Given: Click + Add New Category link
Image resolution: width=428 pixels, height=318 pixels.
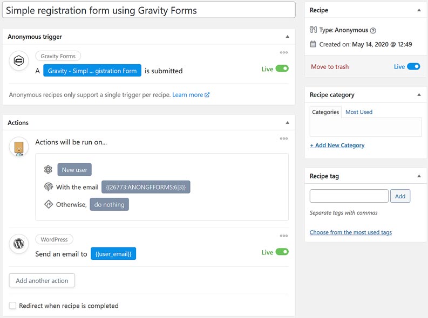Looking at the screenshot, I should [337, 145].
